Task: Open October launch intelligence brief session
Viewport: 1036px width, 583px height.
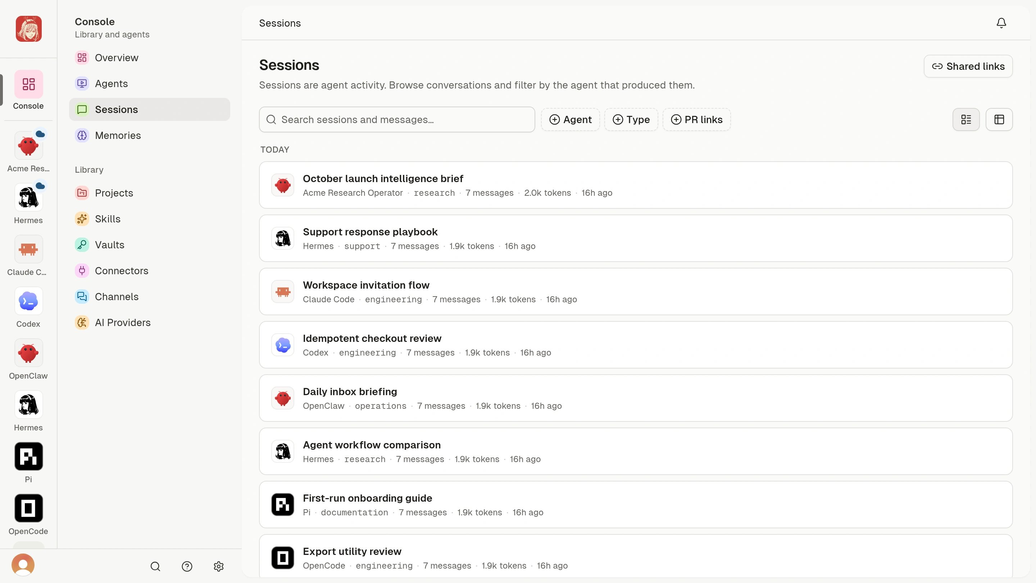Action: coord(636,185)
